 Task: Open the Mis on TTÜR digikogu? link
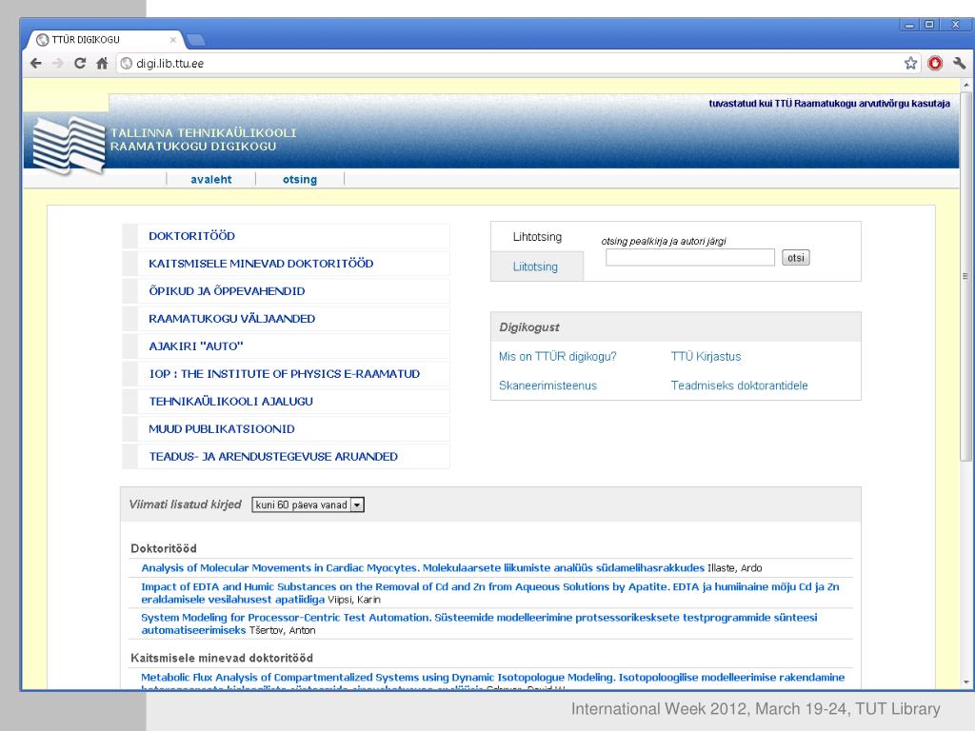click(x=558, y=357)
